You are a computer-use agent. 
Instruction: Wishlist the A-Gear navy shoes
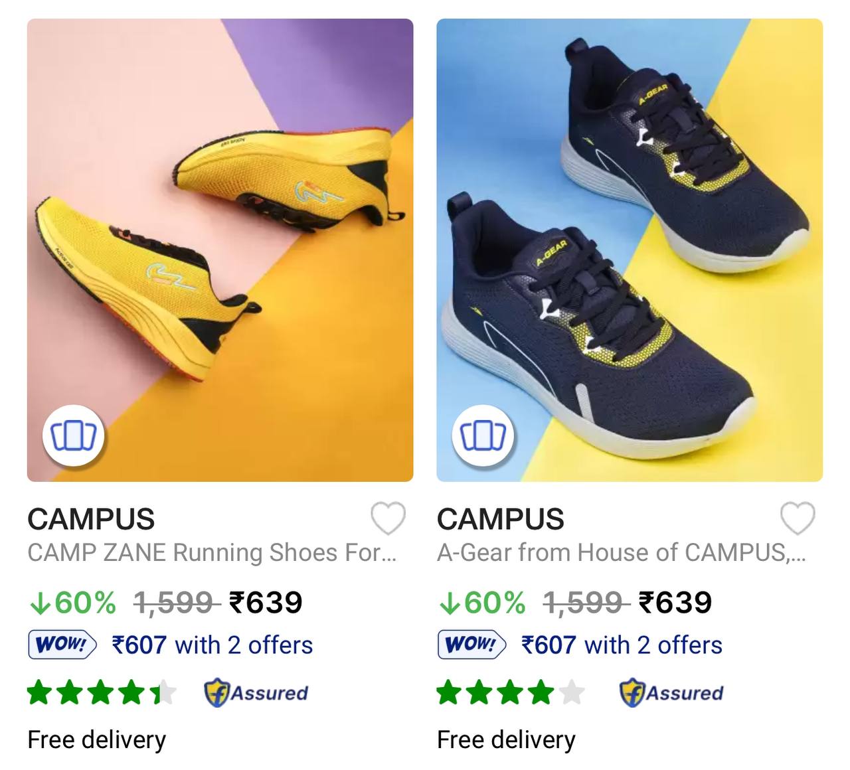click(797, 518)
